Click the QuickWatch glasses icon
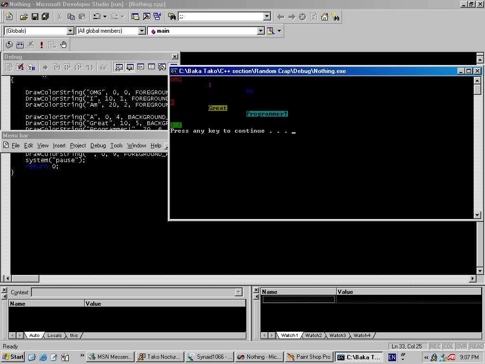 coord(104,67)
